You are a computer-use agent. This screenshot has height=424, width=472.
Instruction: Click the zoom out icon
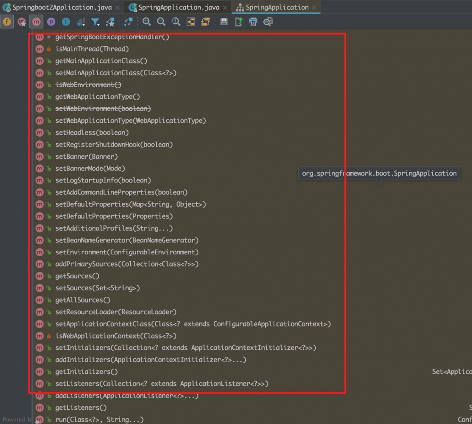[160, 21]
